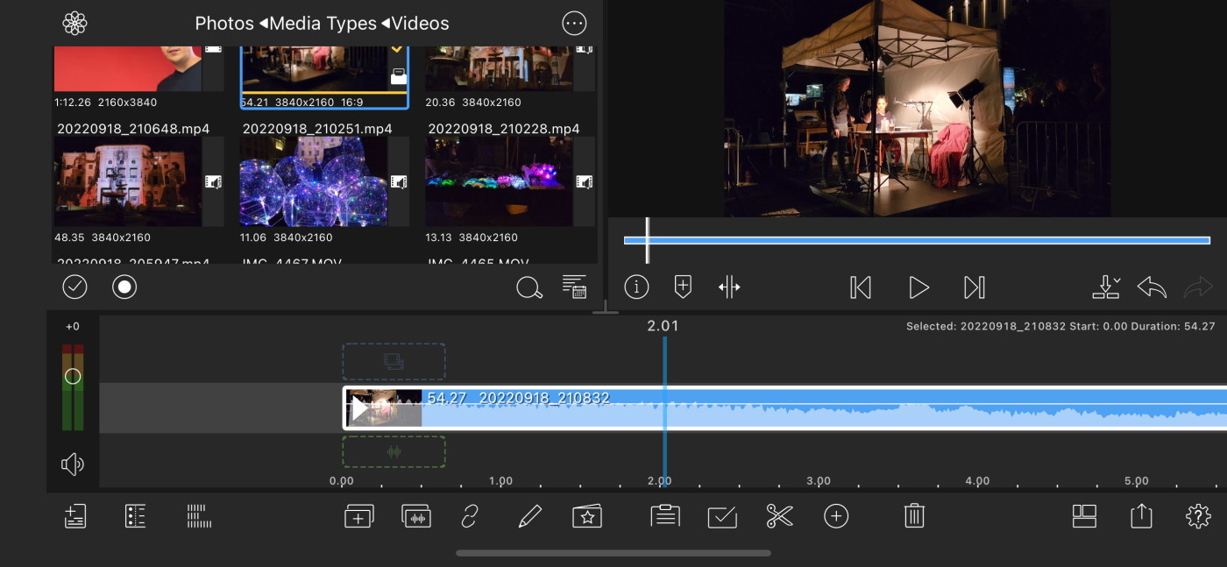
Task: Expand the import download arrow menu
Action: click(x=1106, y=287)
